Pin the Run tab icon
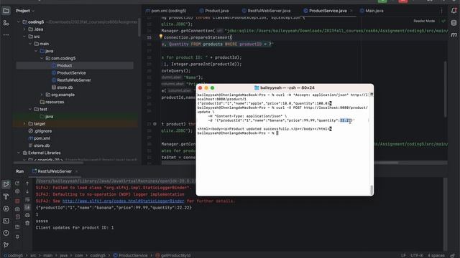Screen dimensions: 460x258 (17, 236)
